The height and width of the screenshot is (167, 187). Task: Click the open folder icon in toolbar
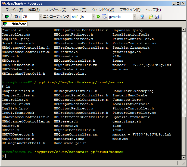coord(151,17)
